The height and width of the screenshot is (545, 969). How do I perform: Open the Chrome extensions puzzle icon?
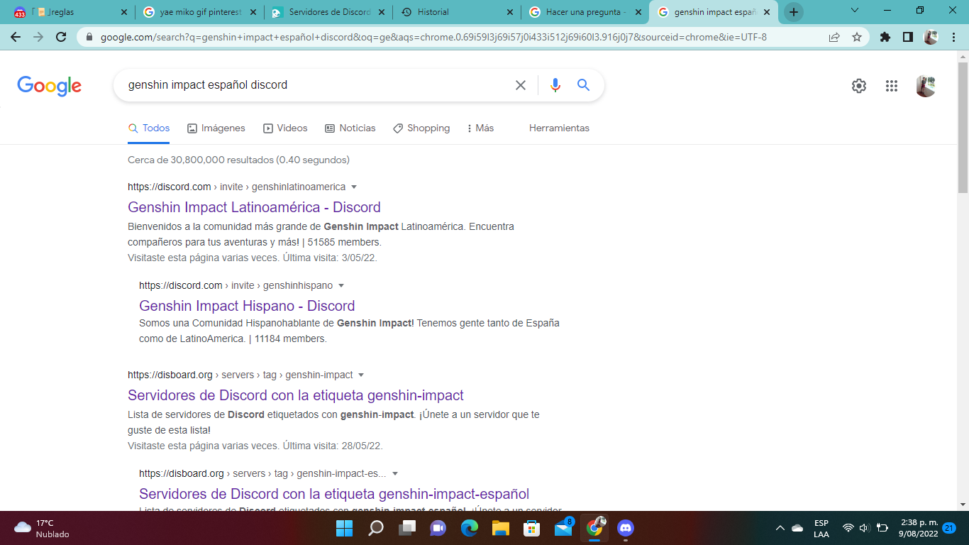coord(885,37)
